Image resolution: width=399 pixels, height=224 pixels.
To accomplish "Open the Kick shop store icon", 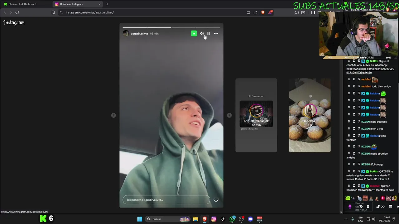I will point(390,207).
